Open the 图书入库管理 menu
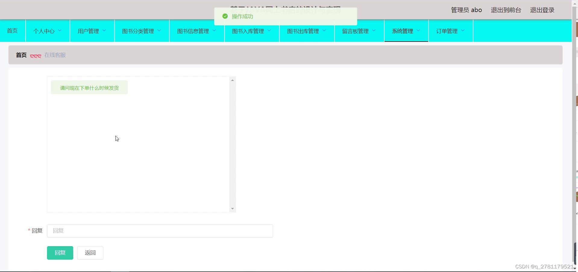This screenshot has height=272, width=578. [x=252, y=31]
